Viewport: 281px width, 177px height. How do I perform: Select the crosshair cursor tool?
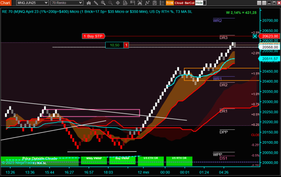click(118, 3)
